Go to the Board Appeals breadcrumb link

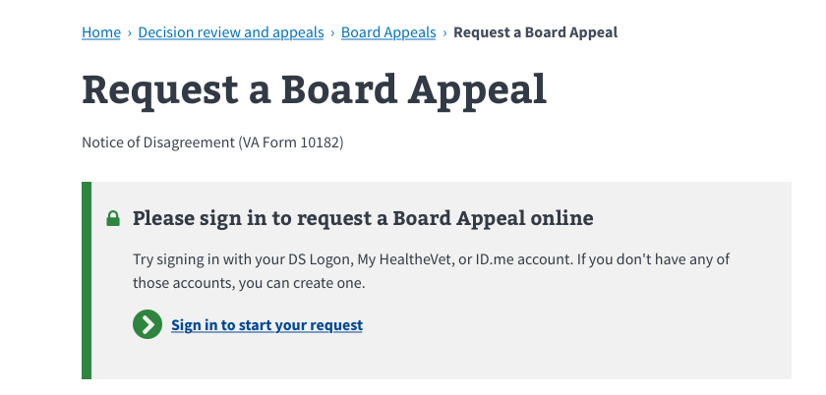click(x=388, y=32)
